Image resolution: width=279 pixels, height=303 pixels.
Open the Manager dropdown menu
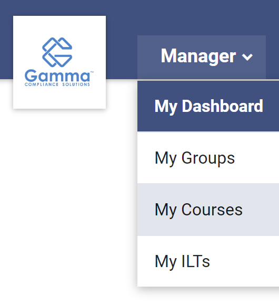202,57
